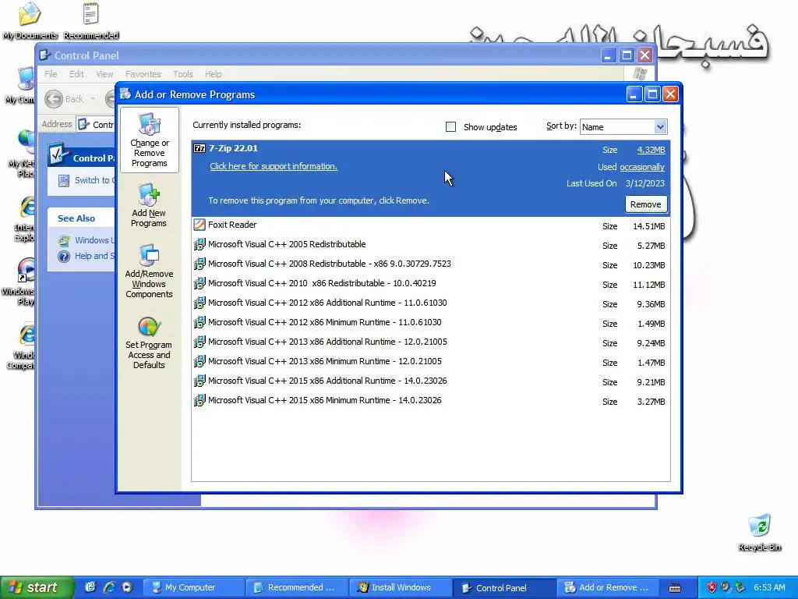Switch to Install Windows taskbar button
Screen dimensions: 798x599
(400, 587)
